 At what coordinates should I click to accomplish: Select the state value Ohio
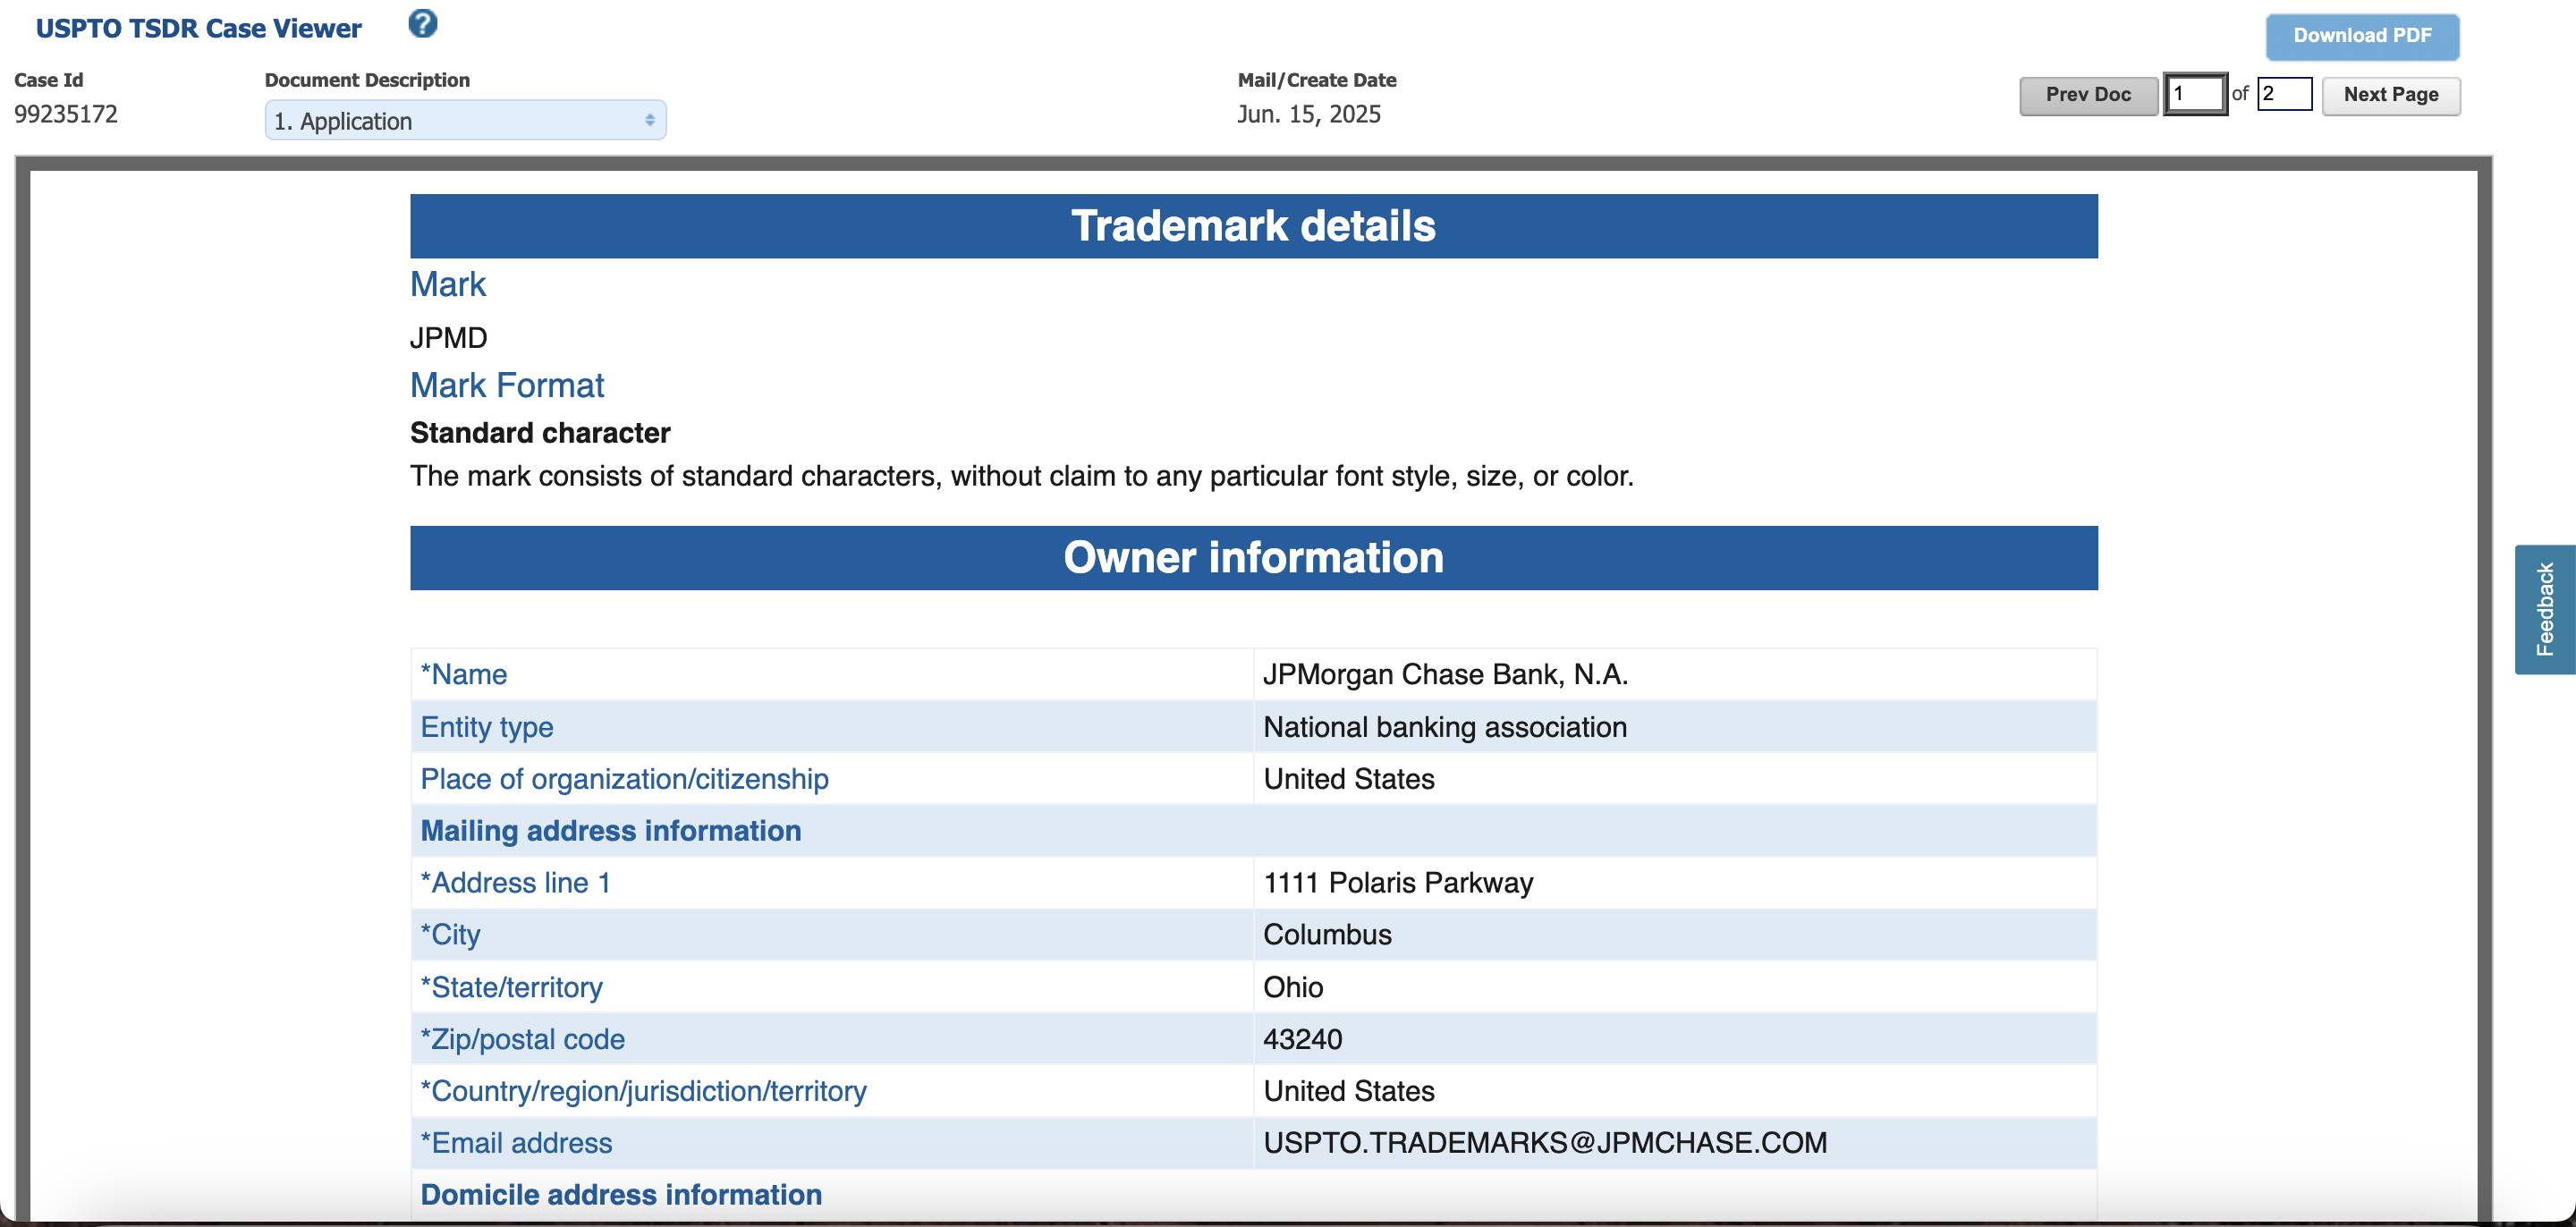click(1293, 987)
